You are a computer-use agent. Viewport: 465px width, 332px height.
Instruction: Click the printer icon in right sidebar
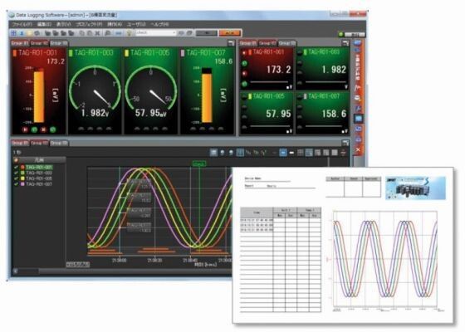point(358,98)
